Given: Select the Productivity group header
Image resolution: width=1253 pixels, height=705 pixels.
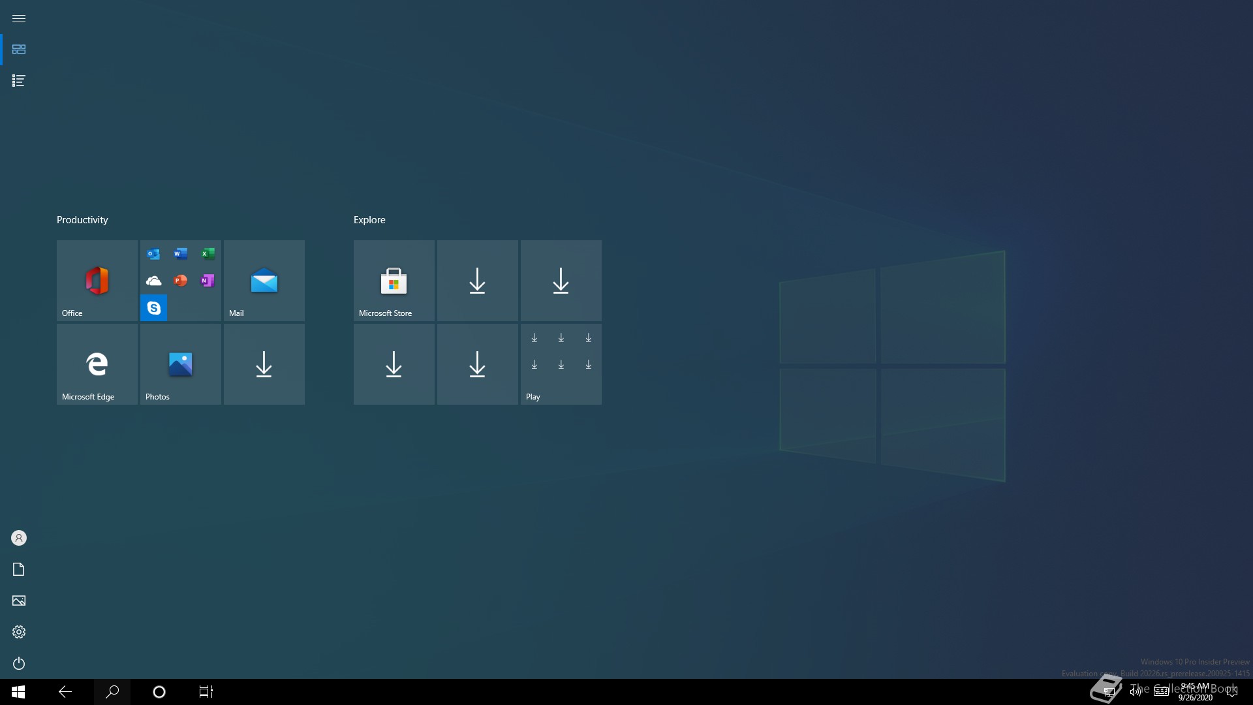Looking at the screenshot, I should pyautogui.click(x=82, y=220).
